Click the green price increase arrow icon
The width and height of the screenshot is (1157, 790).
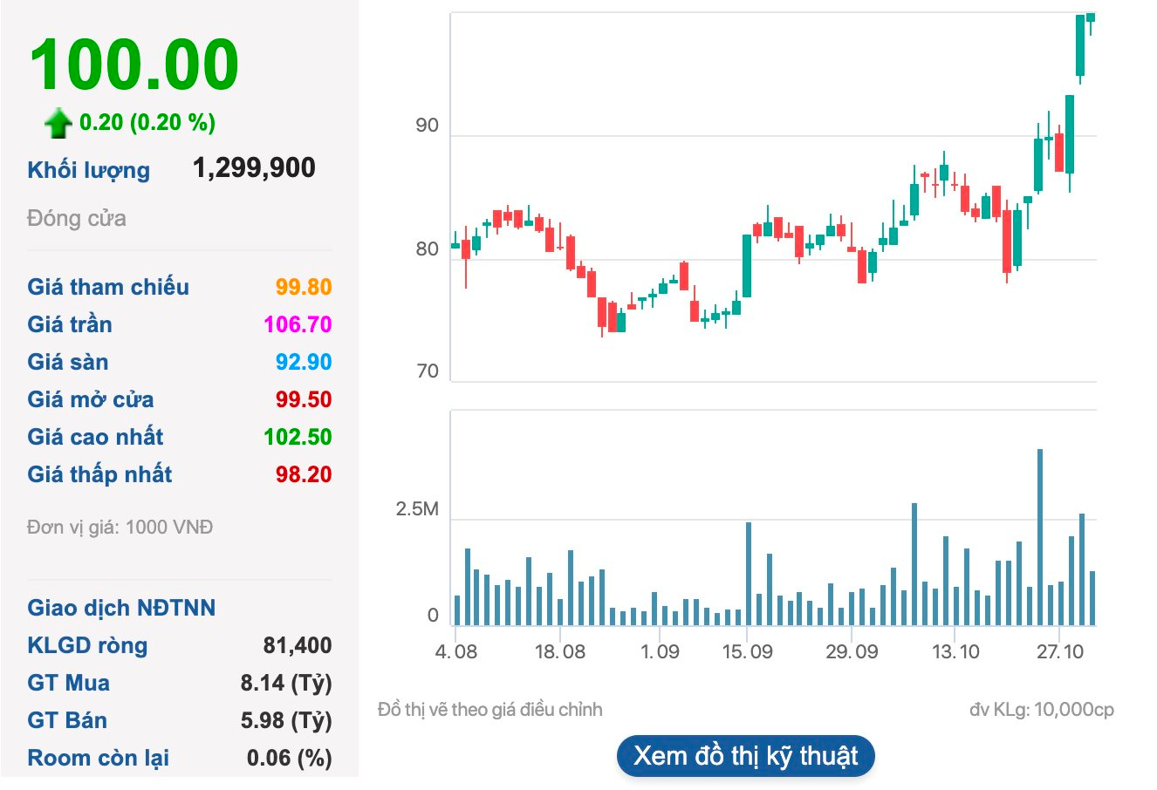(x=57, y=121)
